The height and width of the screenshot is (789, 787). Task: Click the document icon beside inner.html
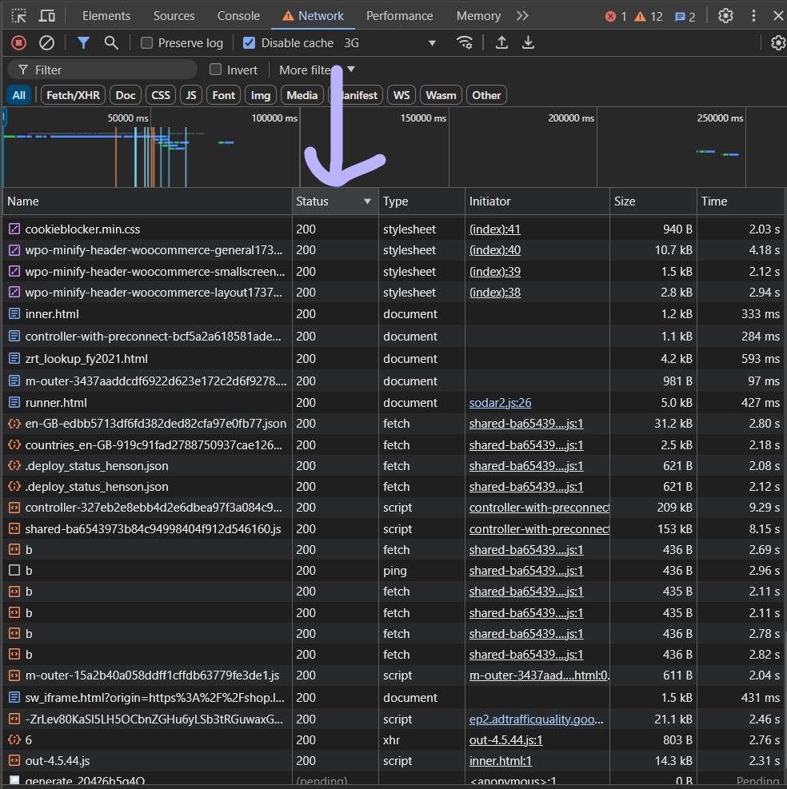coord(14,314)
